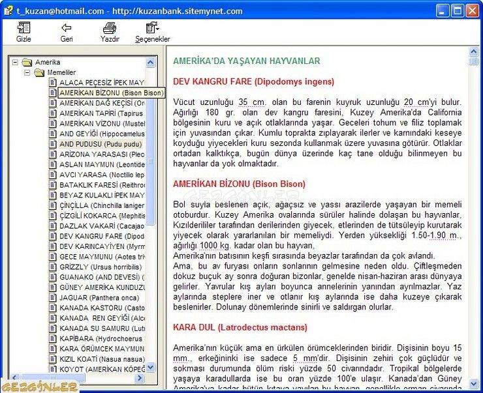Select JAGUAR (Panthera onca) in the tree
Viewport: 483px width, 393px height.
[99, 298]
